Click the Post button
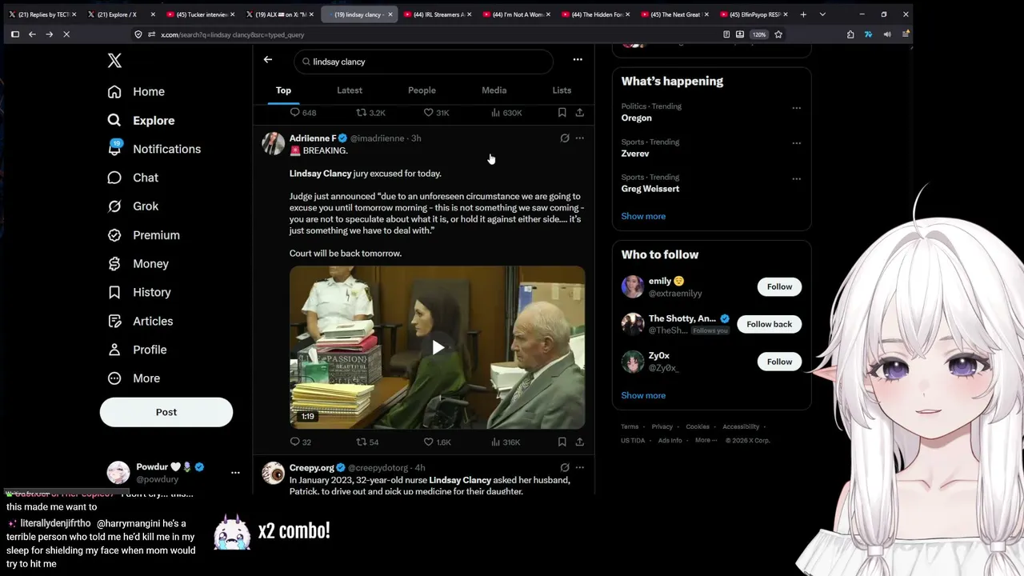 coord(166,412)
